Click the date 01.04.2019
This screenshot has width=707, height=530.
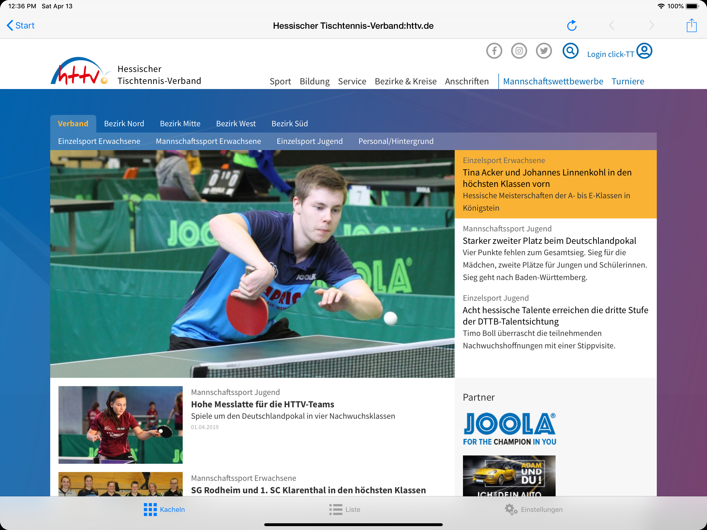click(x=204, y=427)
